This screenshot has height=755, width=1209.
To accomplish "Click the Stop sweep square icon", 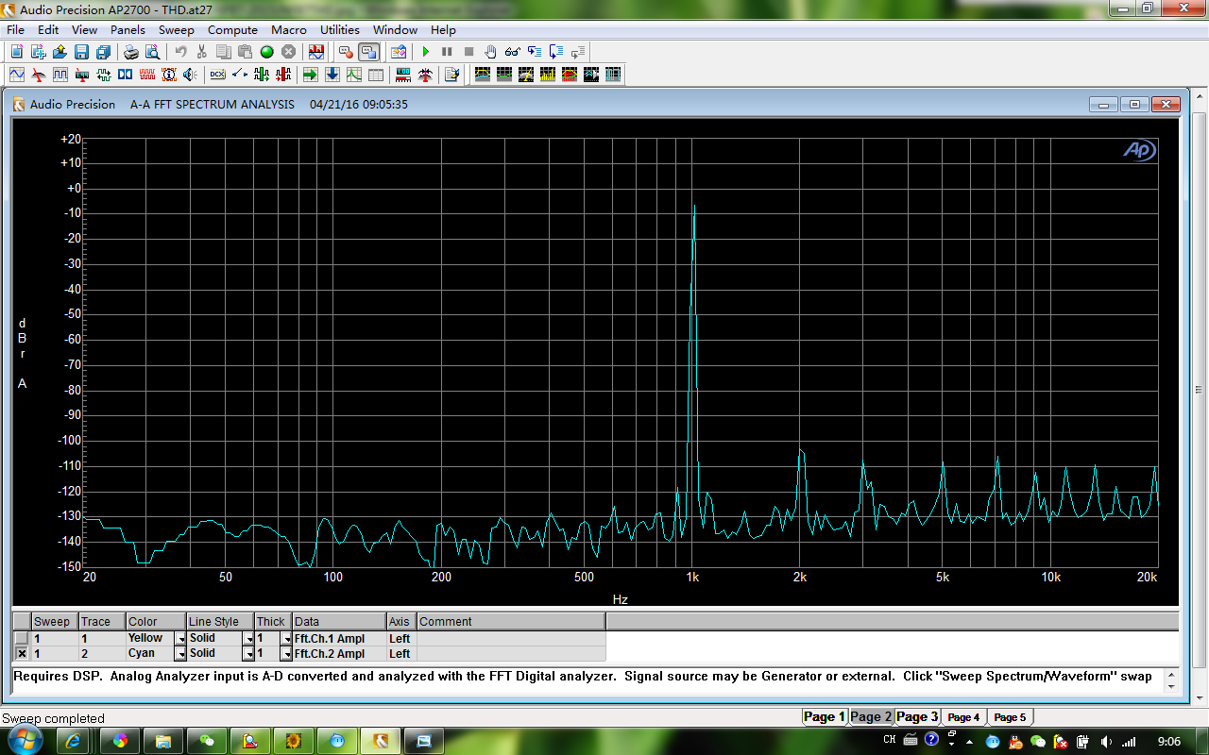I will click(x=468, y=52).
